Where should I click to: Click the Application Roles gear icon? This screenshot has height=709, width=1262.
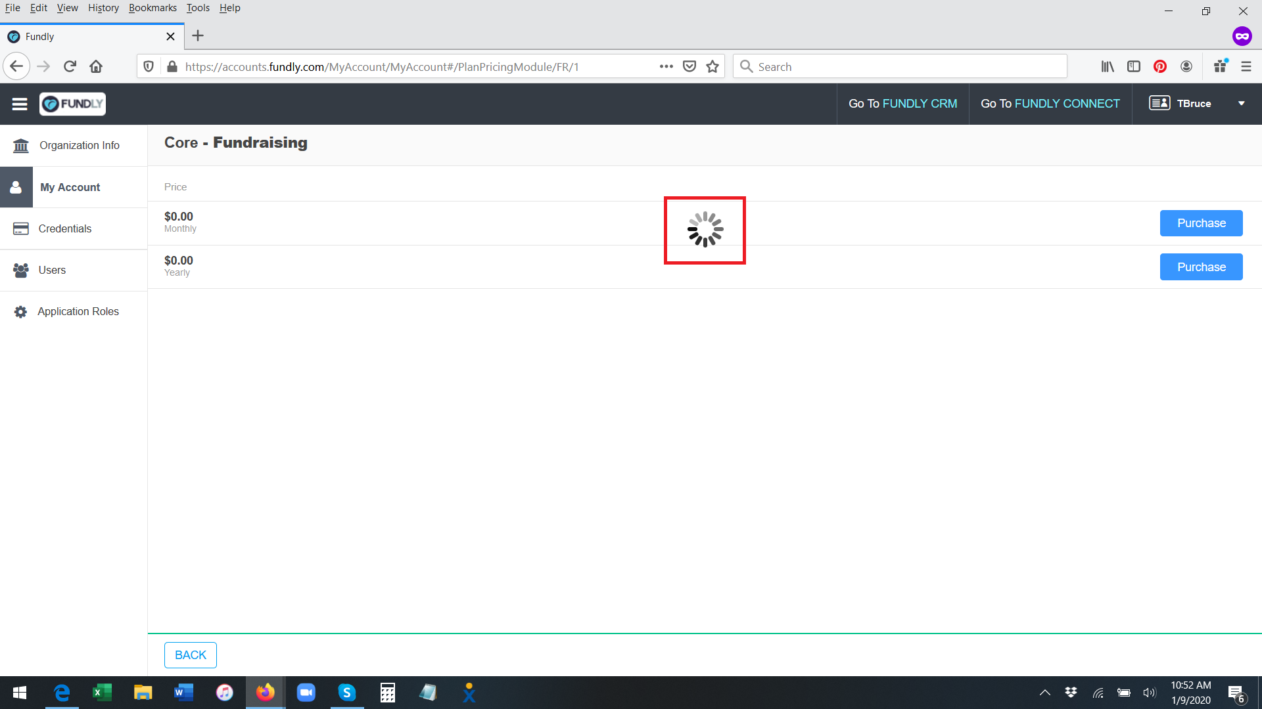[x=21, y=312]
